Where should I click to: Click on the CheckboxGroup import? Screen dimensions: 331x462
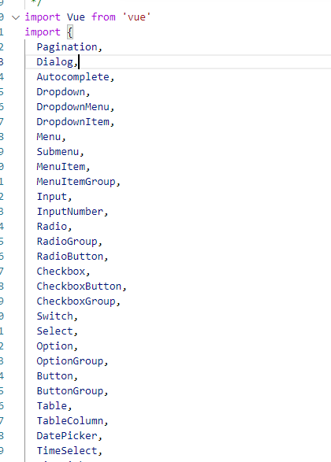click(76, 301)
